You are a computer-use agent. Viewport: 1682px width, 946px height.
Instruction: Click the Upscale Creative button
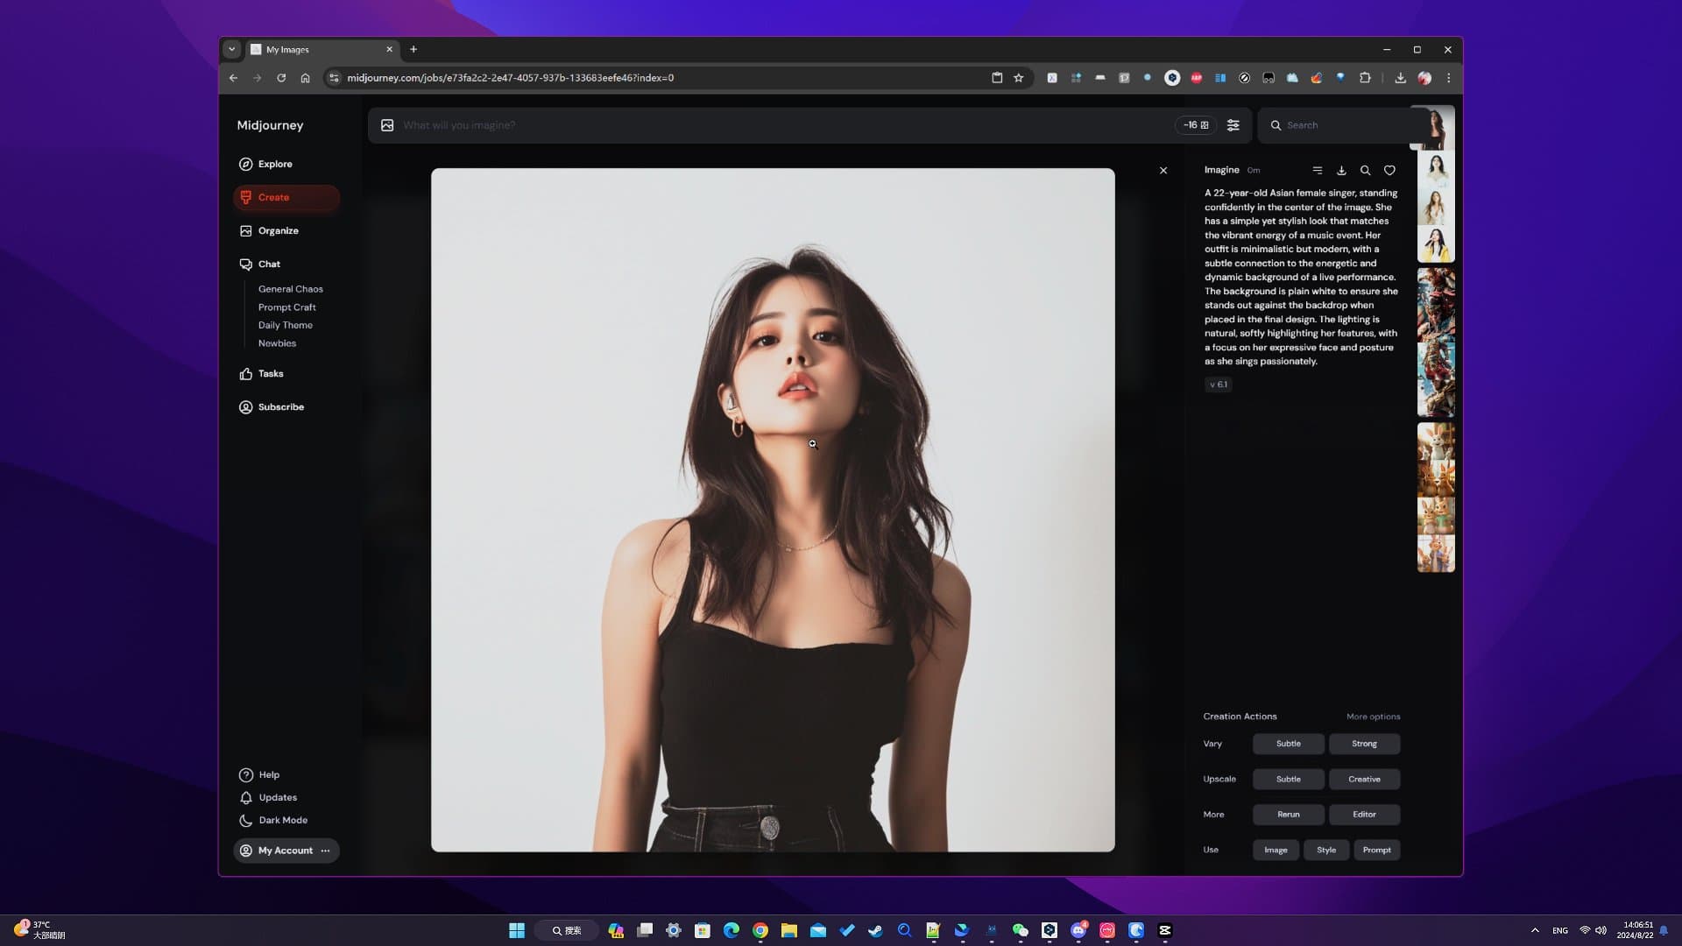coord(1364,779)
